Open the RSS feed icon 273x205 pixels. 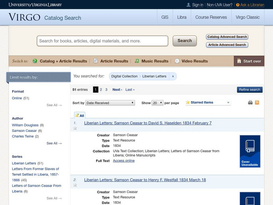[x=257, y=102]
